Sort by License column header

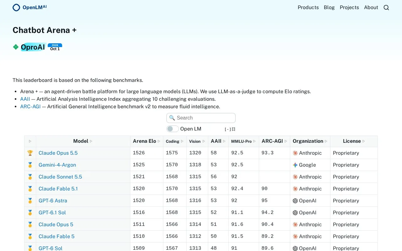pos(354,141)
